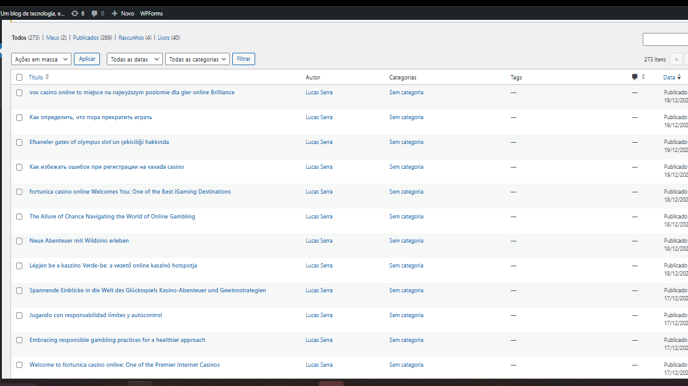Open post 'The Allure of Chance' title link
688x386 pixels.
coord(112,217)
